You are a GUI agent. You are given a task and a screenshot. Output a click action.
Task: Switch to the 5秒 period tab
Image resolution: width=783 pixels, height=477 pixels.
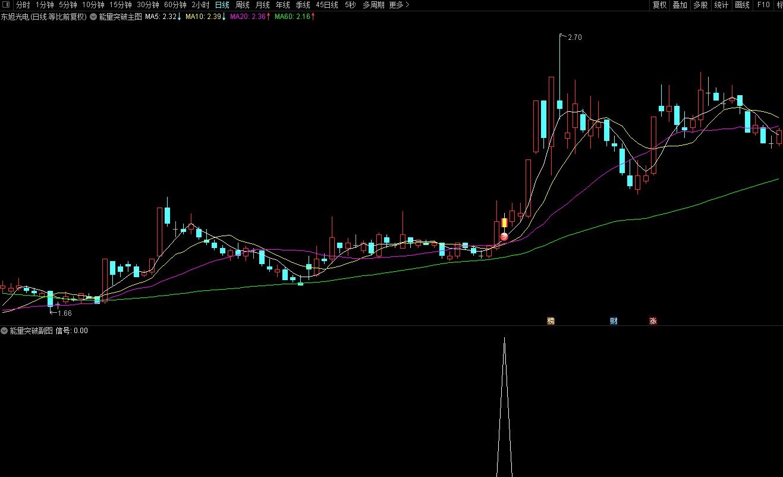(x=350, y=5)
